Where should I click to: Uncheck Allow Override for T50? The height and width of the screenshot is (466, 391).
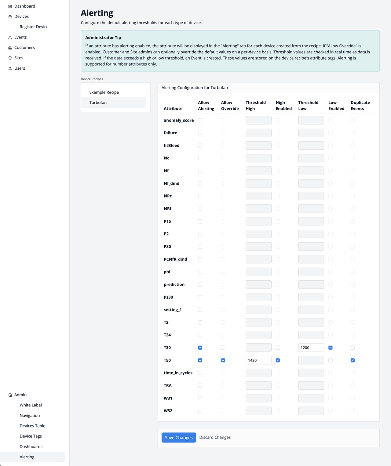(223, 360)
